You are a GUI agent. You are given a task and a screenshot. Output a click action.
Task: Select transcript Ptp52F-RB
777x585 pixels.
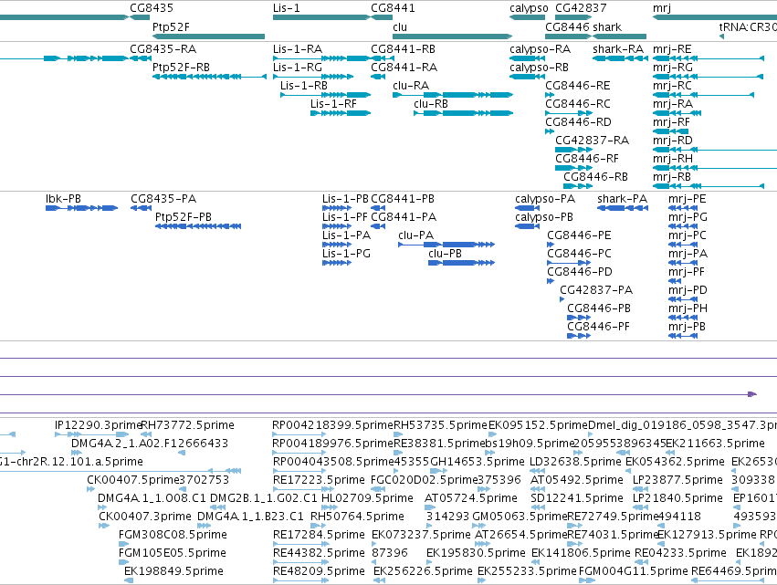coord(209,77)
